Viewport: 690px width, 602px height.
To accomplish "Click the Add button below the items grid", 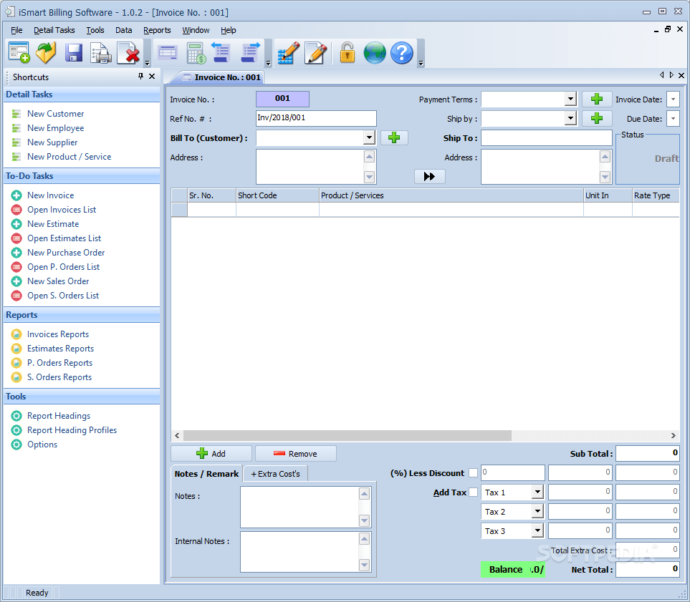I will coord(211,453).
